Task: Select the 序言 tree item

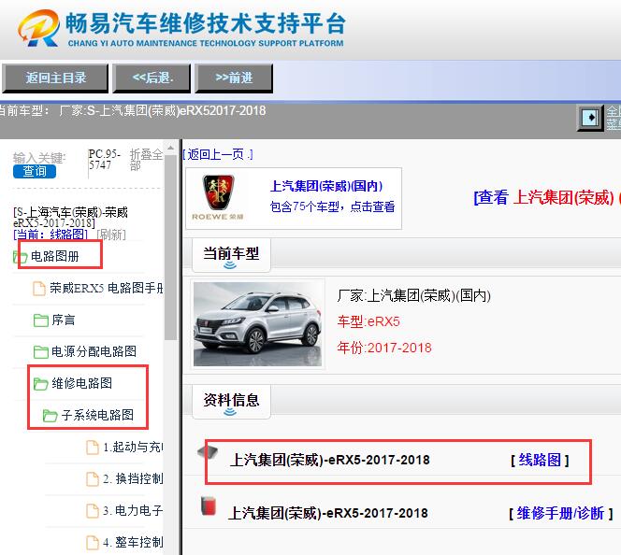Action: (x=64, y=320)
